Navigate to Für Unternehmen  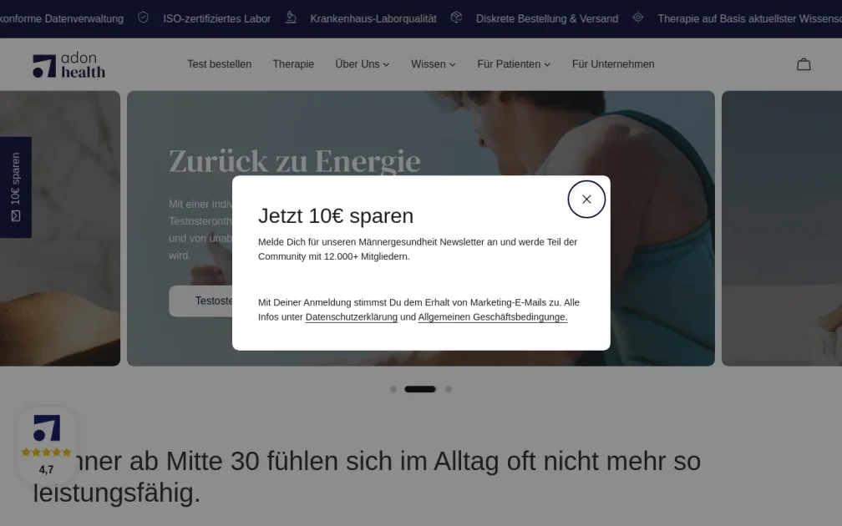613,64
